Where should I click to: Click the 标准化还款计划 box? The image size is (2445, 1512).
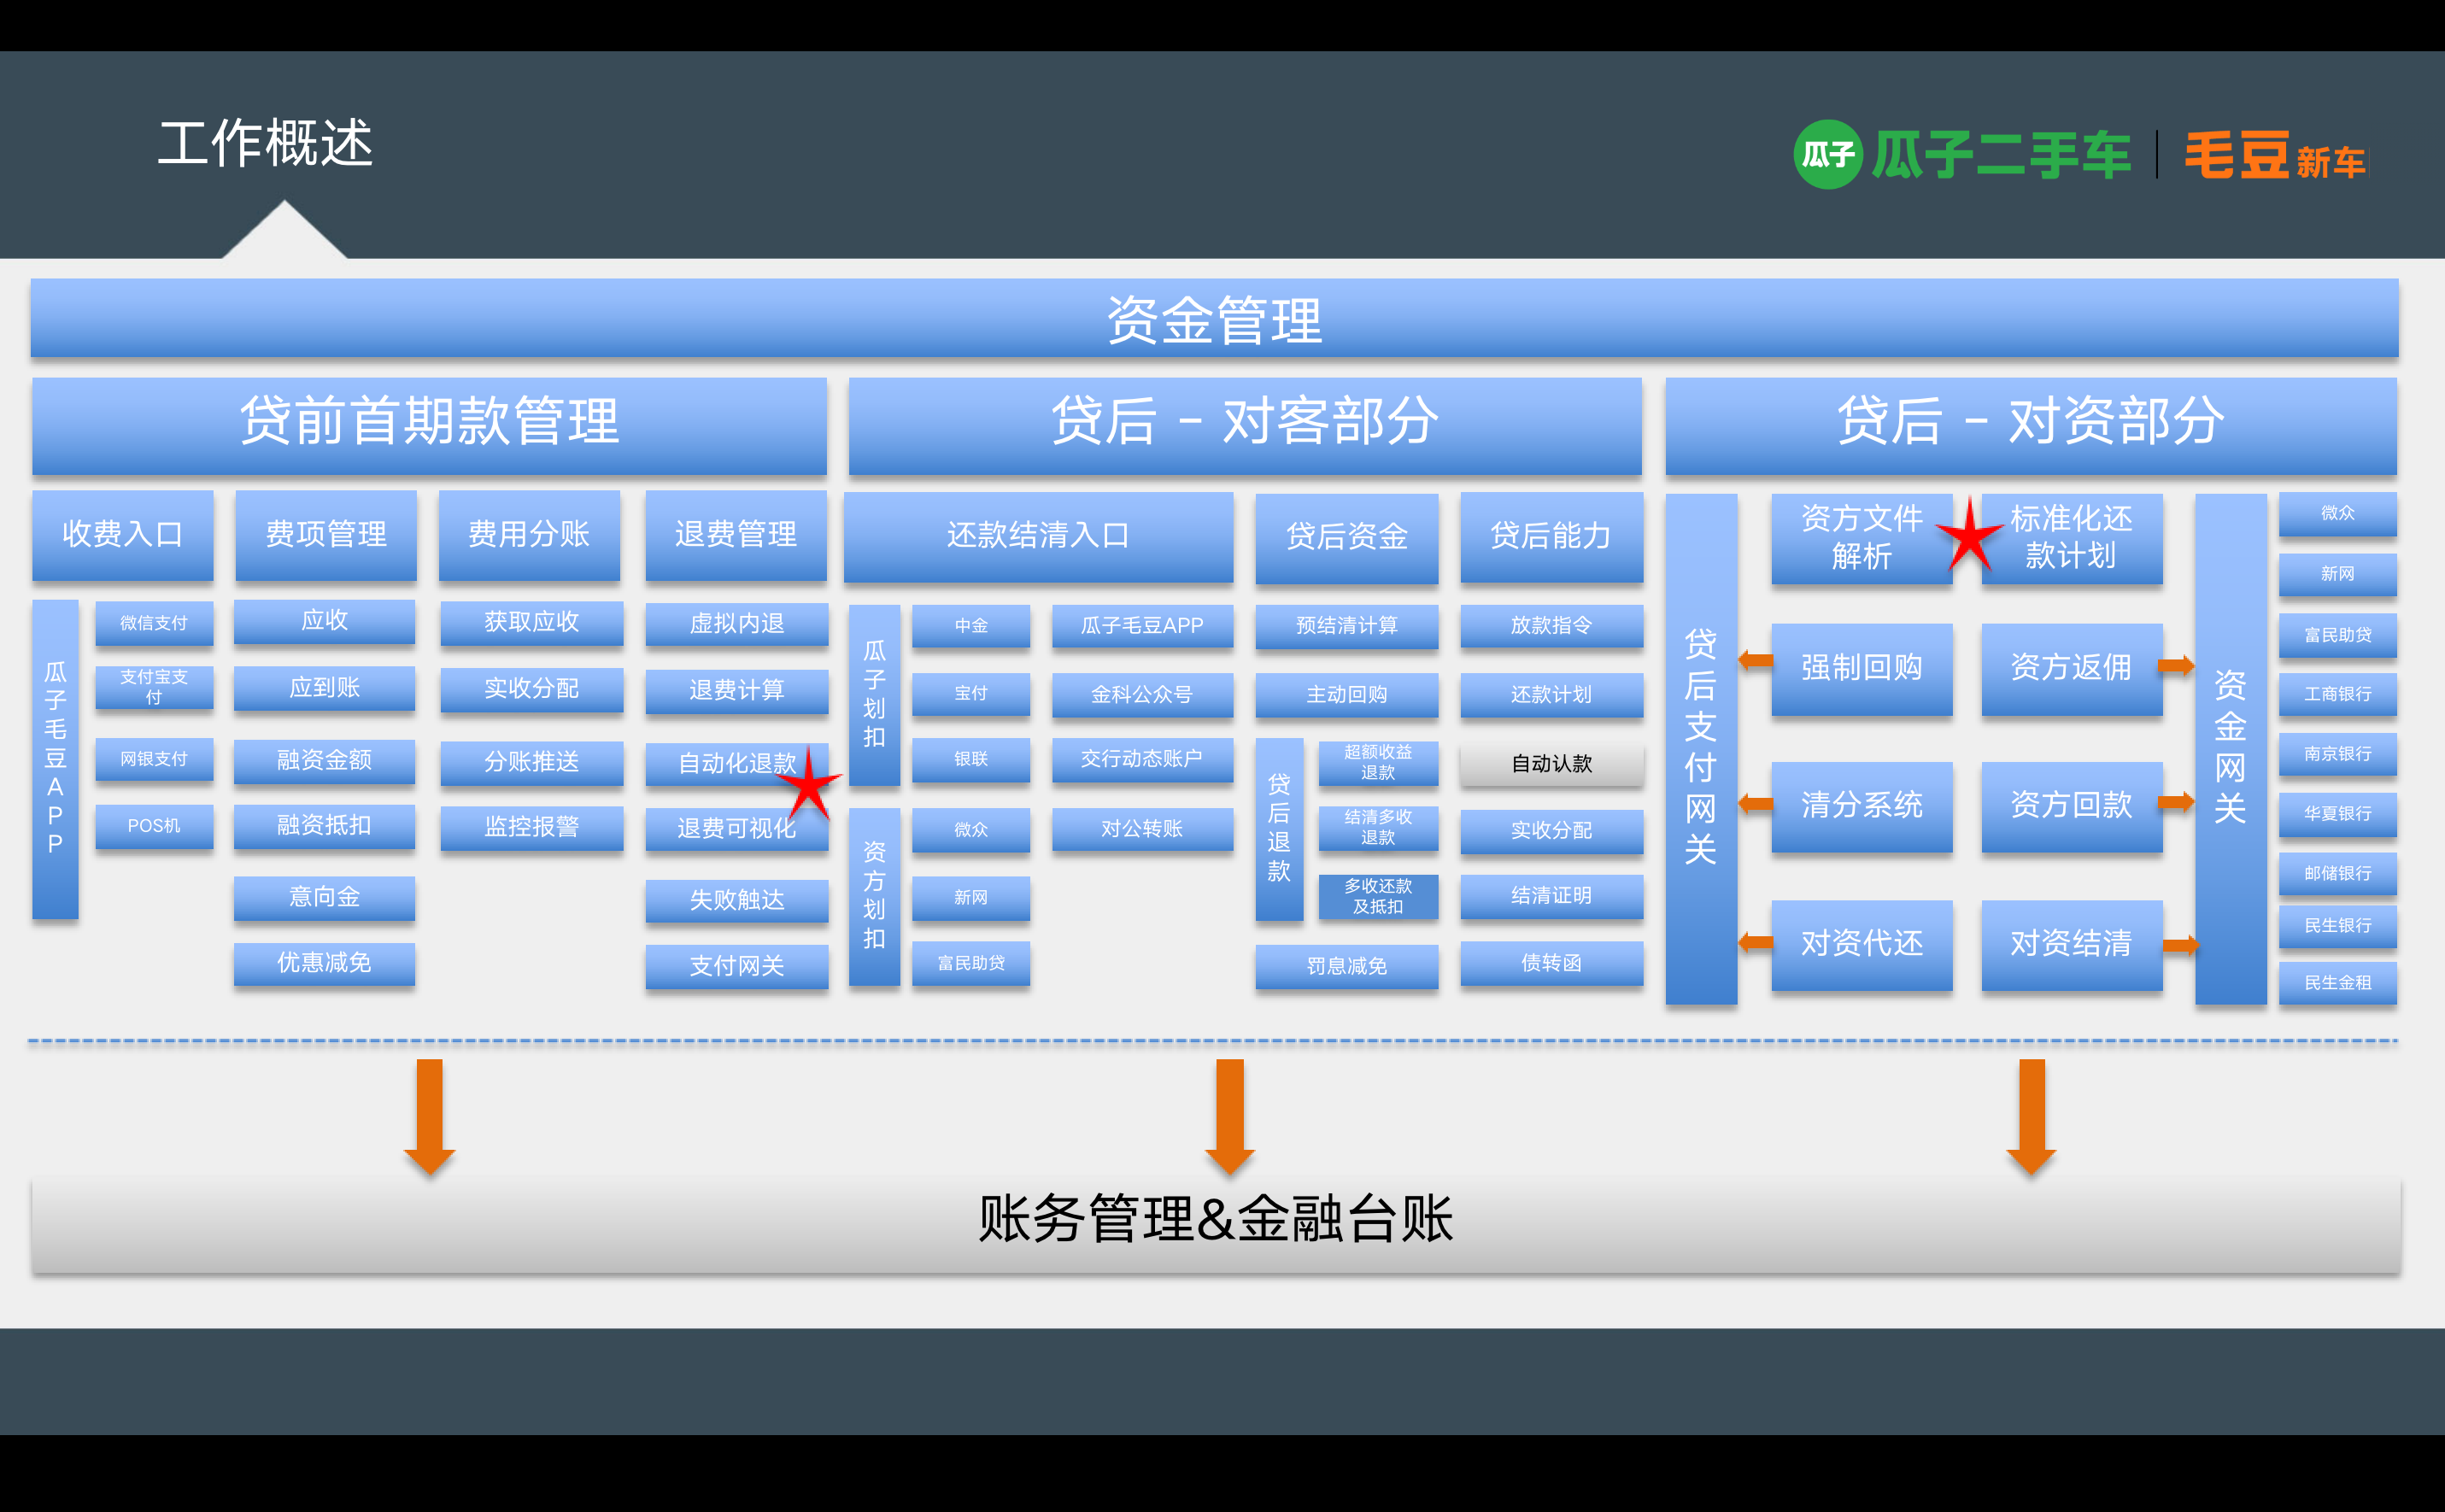2071,538
